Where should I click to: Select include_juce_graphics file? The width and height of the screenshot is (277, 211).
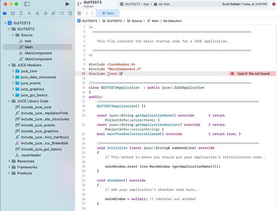click(38, 131)
